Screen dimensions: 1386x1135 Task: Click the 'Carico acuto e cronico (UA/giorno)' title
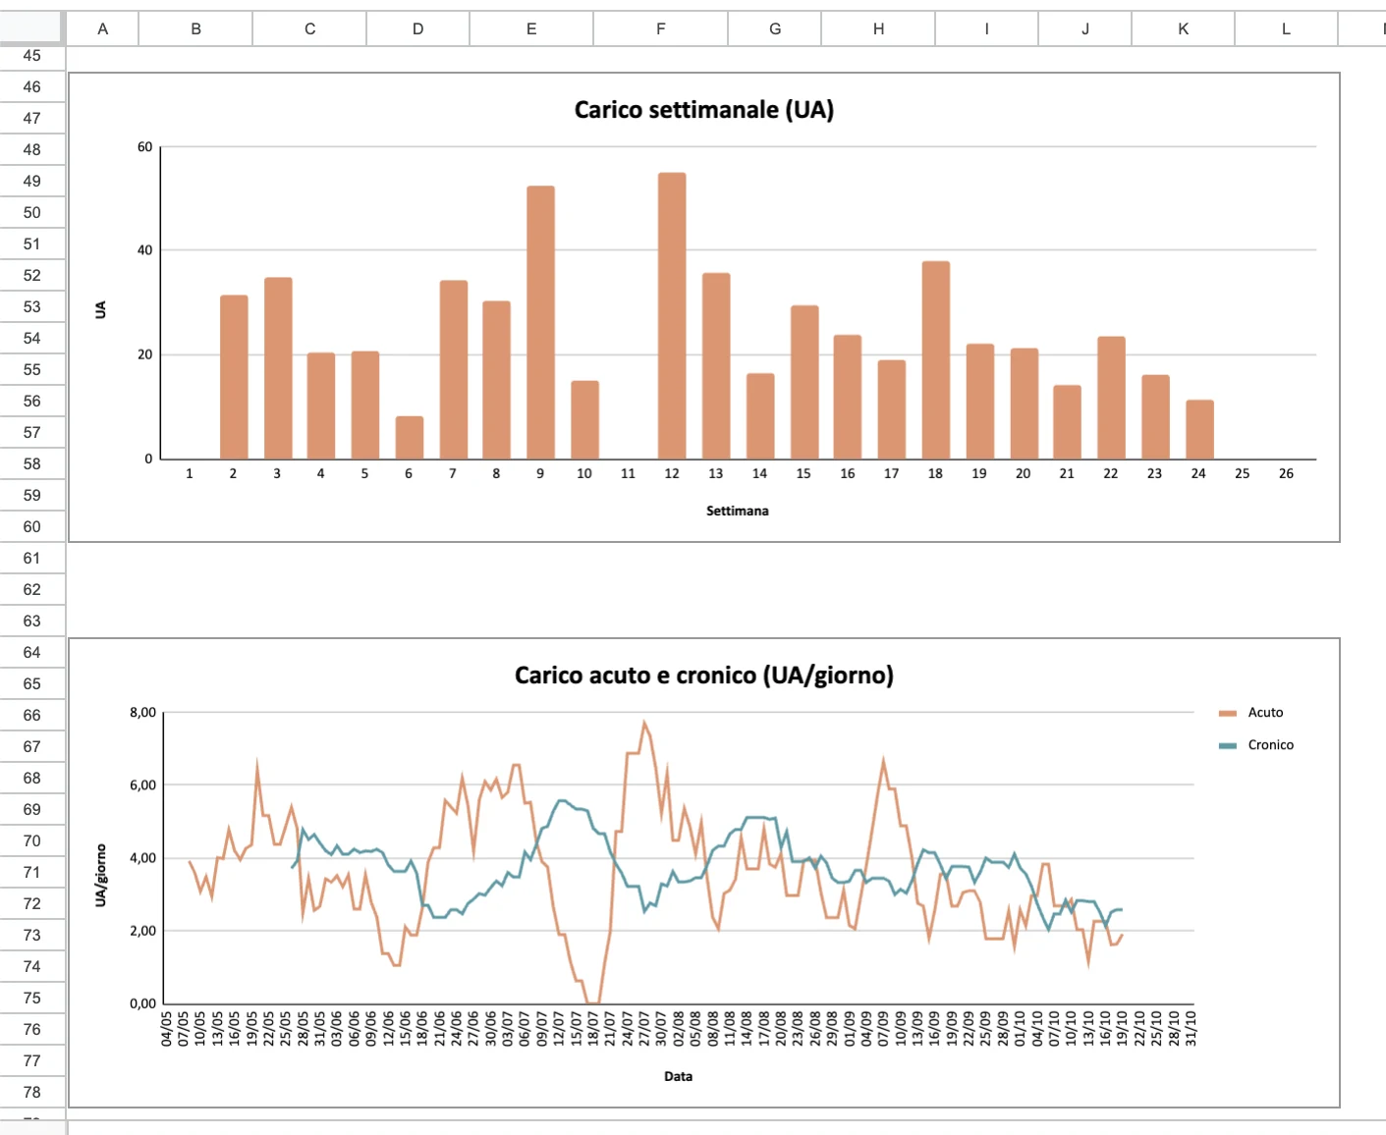(704, 675)
